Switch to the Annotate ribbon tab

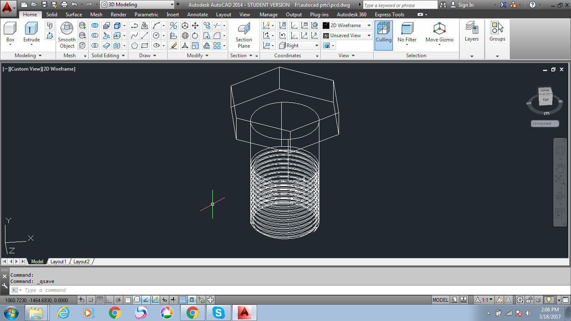pos(197,15)
